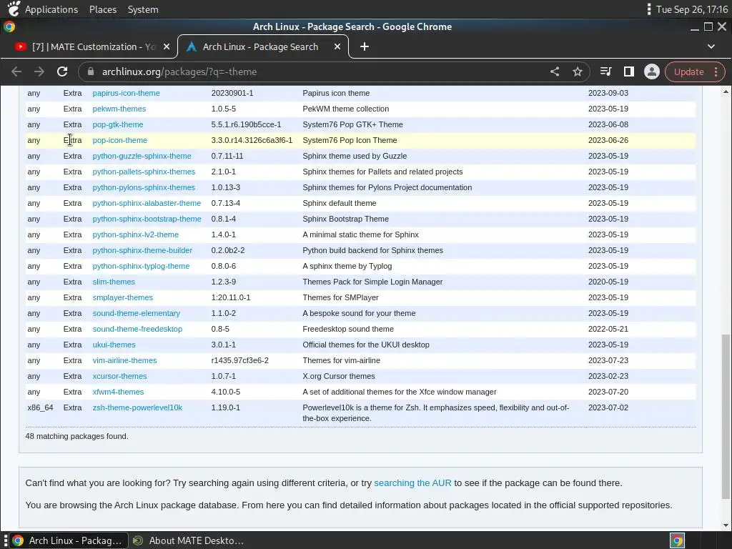Open the pop-icon-theme package link

coord(119,140)
